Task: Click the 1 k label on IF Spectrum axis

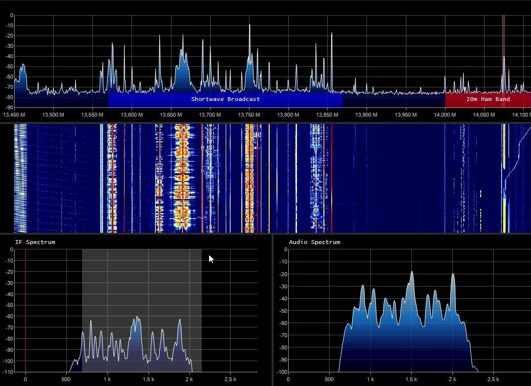Action: pos(107,379)
